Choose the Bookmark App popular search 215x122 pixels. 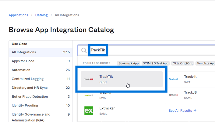pyautogui.click(x=129, y=63)
